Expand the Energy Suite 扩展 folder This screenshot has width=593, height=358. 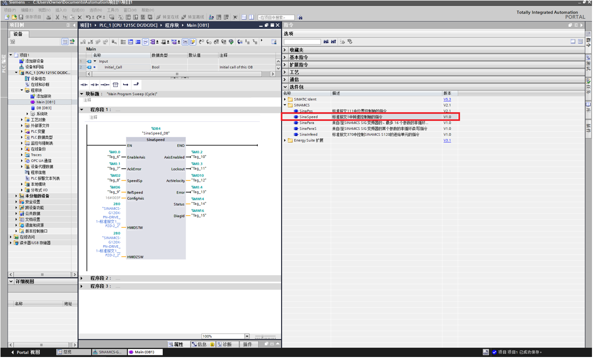285,141
